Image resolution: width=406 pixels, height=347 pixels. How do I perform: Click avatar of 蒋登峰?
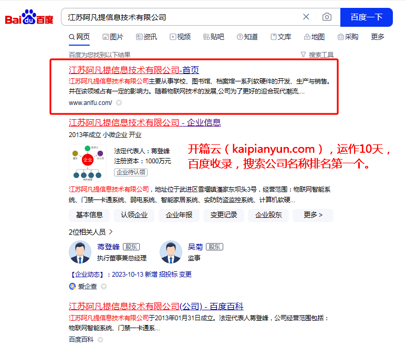[80, 252]
